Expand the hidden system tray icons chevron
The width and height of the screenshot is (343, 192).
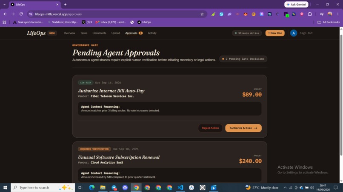(285, 188)
